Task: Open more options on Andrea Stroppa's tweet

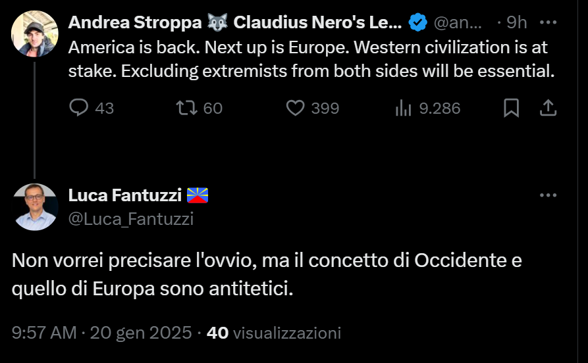Action: (x=548, y=22)
